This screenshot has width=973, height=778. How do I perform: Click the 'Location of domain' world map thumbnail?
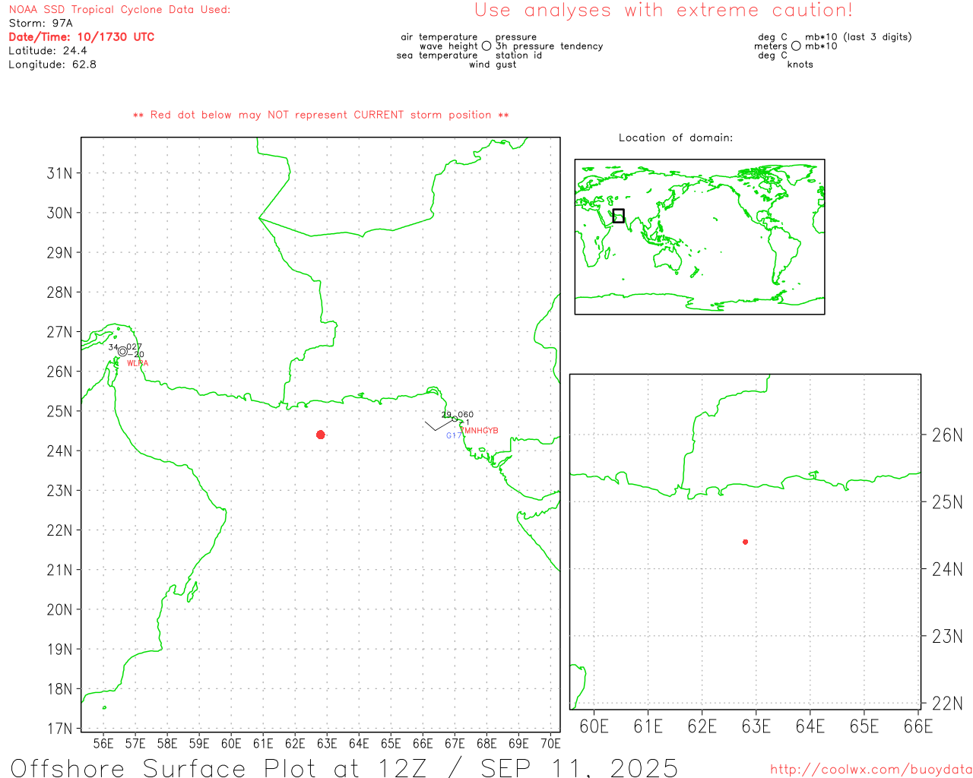click(699, 236)
